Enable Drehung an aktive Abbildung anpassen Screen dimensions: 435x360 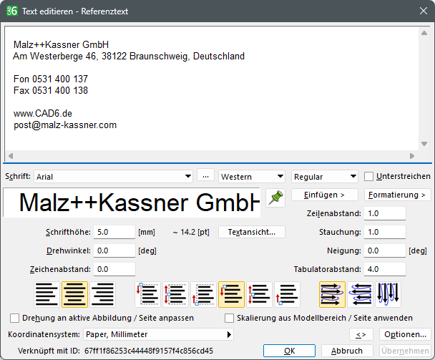(14, 318)
